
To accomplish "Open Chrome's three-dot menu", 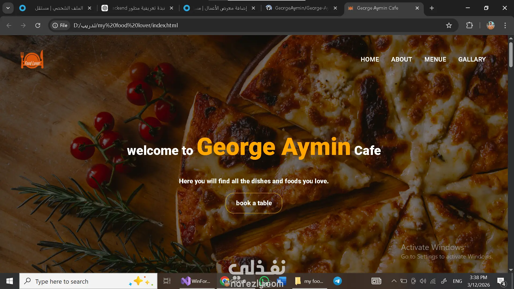I will coord(505,25).
